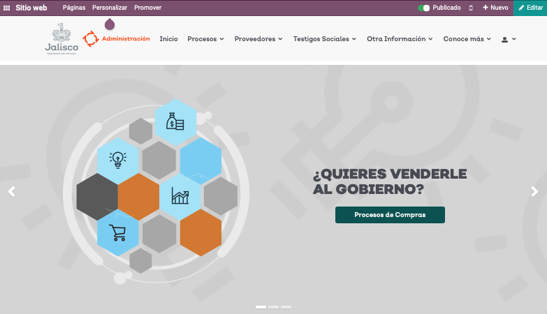
Task: Open the Personalizar menu
Action: pos(110,8)
